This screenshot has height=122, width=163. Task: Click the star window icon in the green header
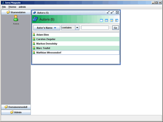(x=112, y=20)
